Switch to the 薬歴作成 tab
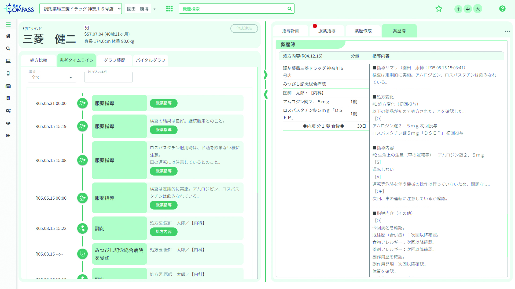The image size is (515, 289). [363, 31]
